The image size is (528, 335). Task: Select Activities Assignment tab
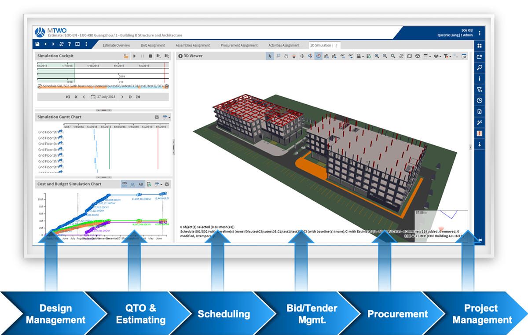click(284, 45)
